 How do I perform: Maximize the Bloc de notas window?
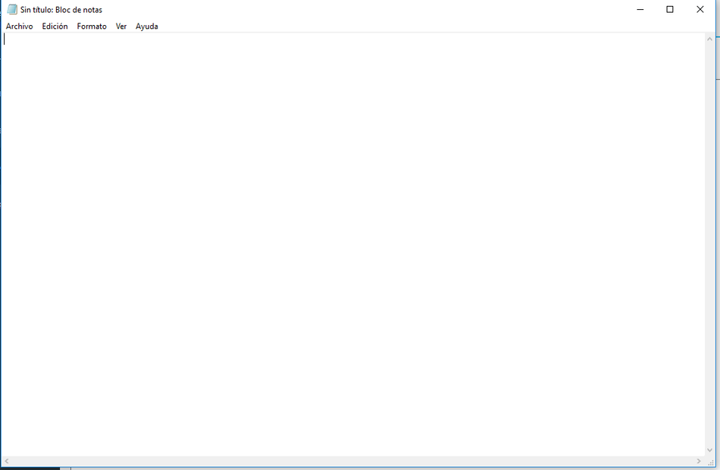pos(670,10)
